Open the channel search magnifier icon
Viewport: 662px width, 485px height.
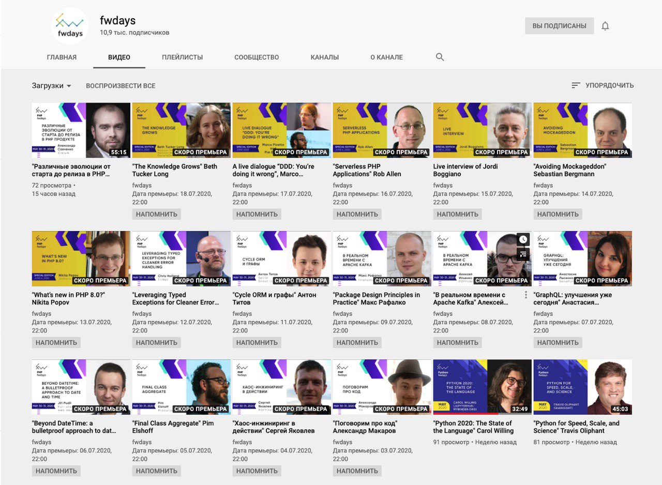[440, 57]
